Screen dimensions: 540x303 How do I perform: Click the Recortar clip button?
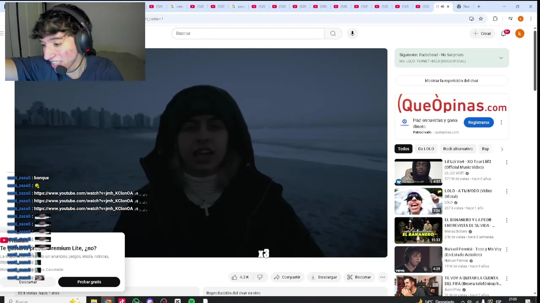coord(359,277)
